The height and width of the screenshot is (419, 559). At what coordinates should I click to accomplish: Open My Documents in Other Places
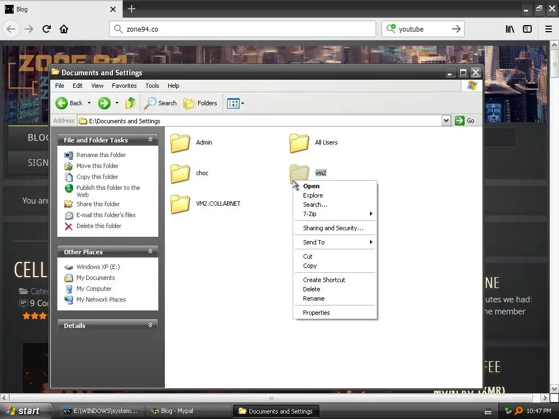coord(96,278)
